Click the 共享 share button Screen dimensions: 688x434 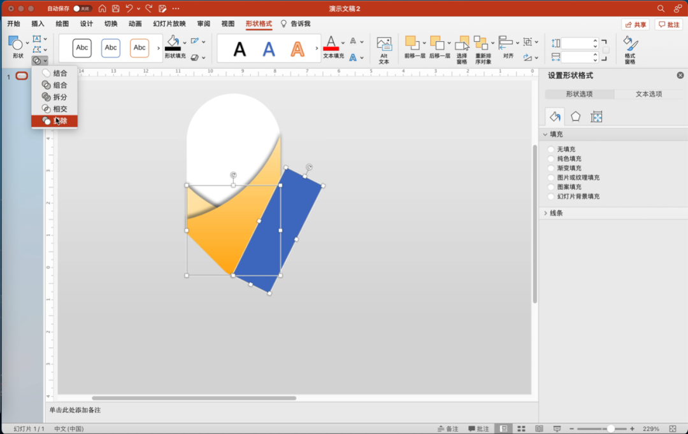click(x=636, y=25)
